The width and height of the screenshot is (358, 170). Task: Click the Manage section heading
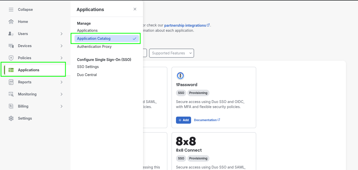pyautogui.click(x=84, y=23)
